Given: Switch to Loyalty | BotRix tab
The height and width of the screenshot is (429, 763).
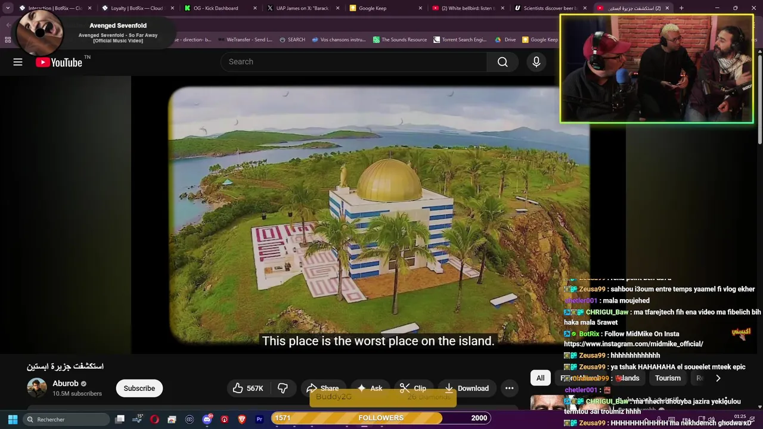Looking at the screenshot, I should coord(137,8).
